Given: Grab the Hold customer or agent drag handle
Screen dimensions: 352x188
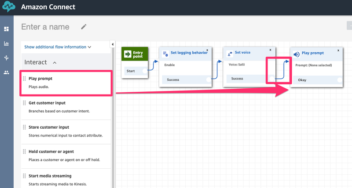Looking at the screenshot, I should click(24, 152).
